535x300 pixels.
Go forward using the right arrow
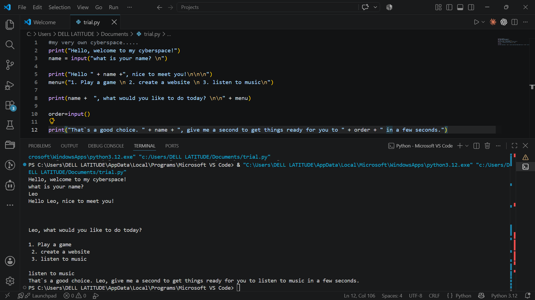[x=171, y=7]
